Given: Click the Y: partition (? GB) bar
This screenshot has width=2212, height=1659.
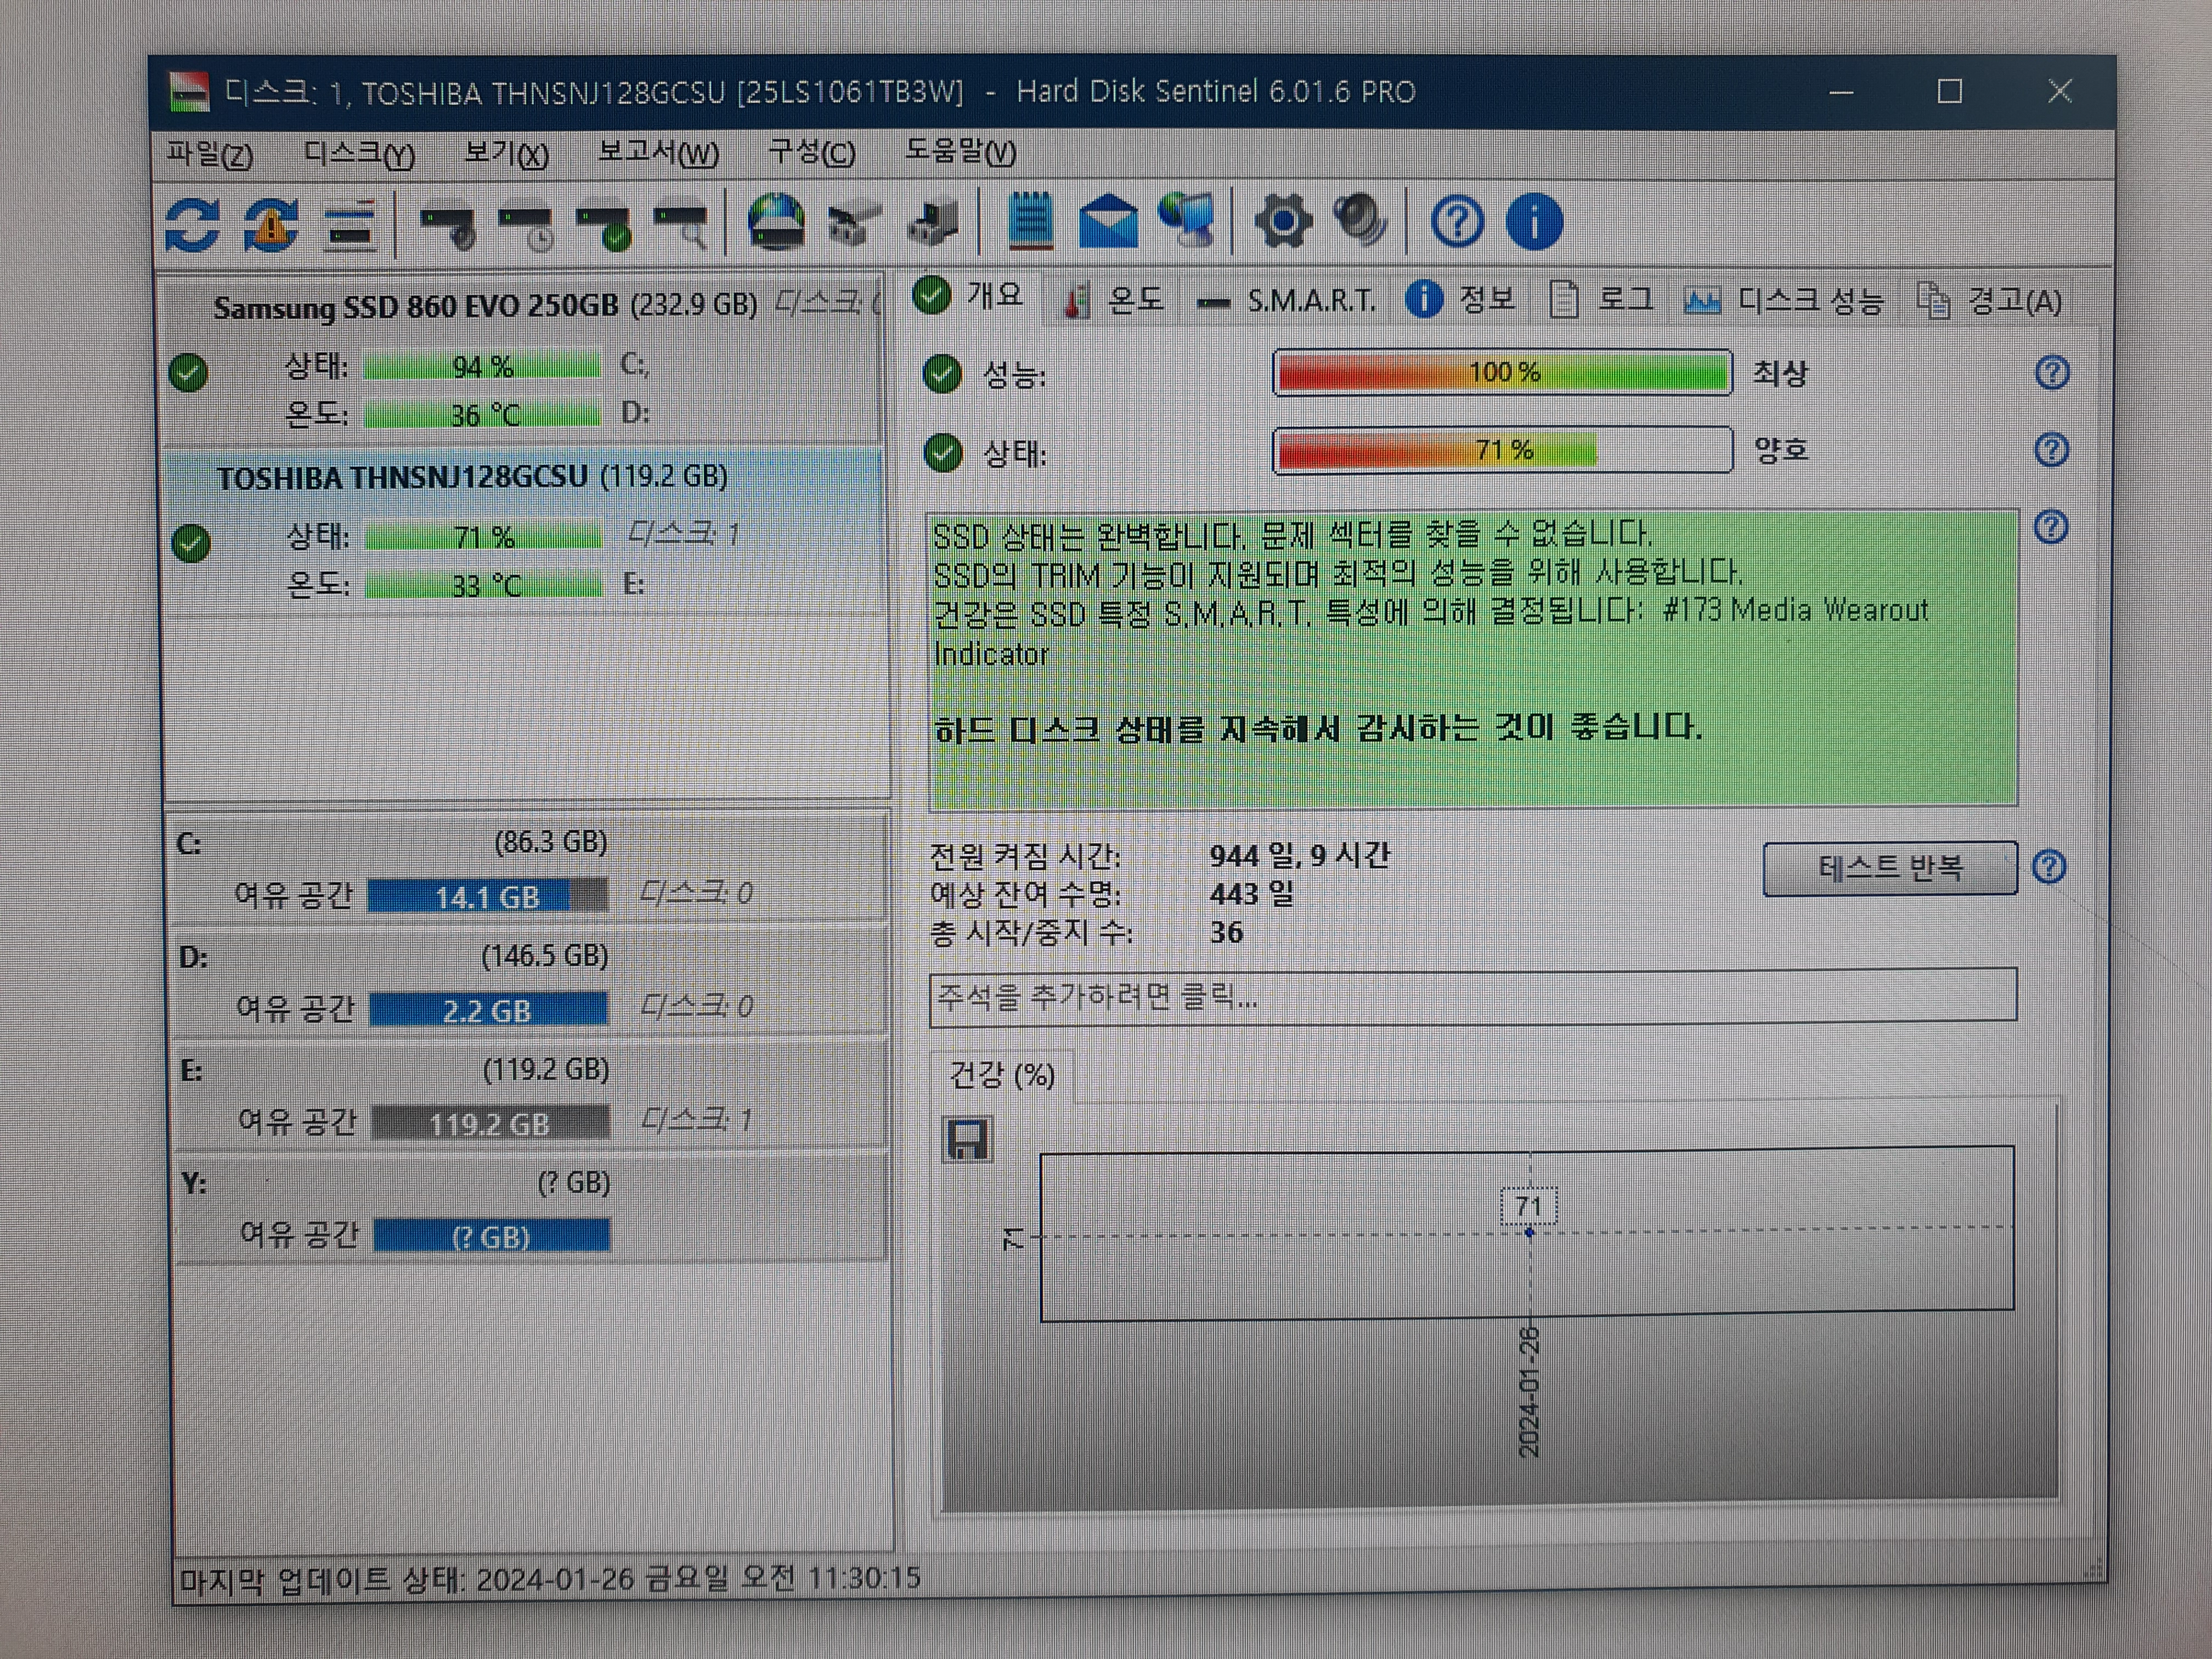Looking at the screenshot, I should click(x=491, y=1236).
